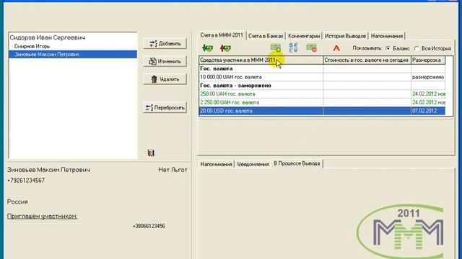Click the Россия country text

[x=17, y=201]
